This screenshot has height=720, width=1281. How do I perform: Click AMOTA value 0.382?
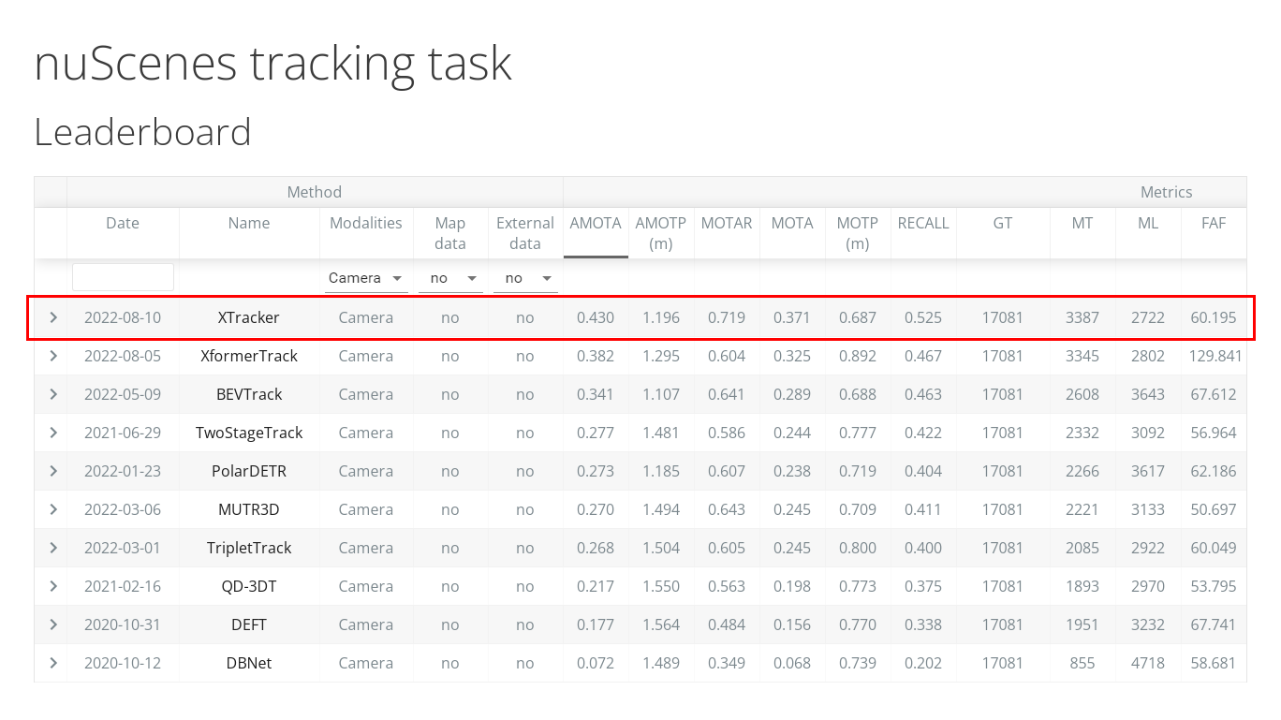click(x=596, y=356)
